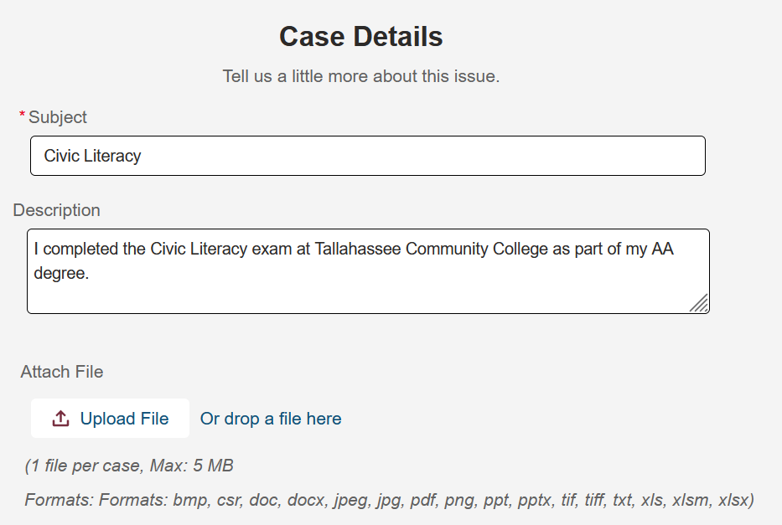
Task: Click the Subject field label
Action: (57, 117)
